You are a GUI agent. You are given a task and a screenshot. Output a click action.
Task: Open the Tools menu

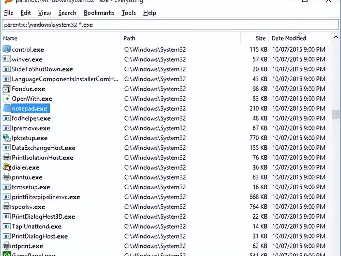(x=129, y=13)
